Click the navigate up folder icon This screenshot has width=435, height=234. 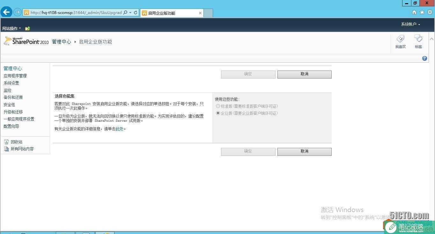coord(27,28)
